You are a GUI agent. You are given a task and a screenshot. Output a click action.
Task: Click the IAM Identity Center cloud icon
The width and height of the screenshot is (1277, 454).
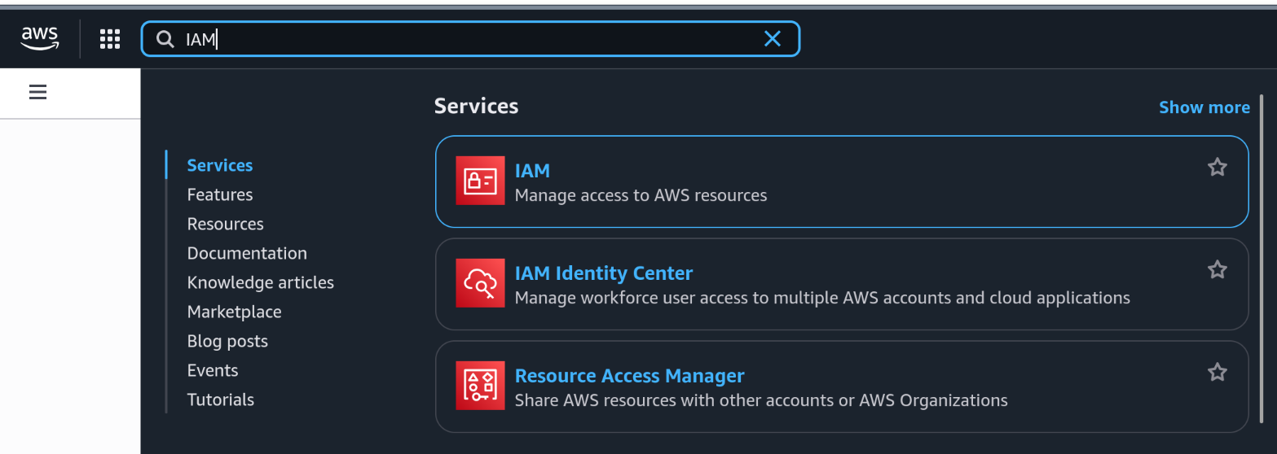pos(480,283)
